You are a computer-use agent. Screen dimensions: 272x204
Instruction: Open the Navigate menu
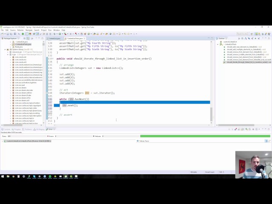point(29,30)
